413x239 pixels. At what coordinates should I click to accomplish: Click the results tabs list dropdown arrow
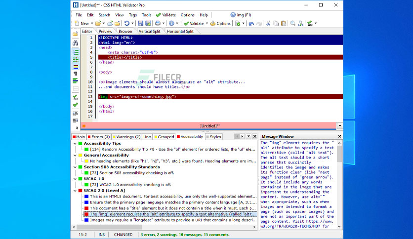click(x=248, y=136)
